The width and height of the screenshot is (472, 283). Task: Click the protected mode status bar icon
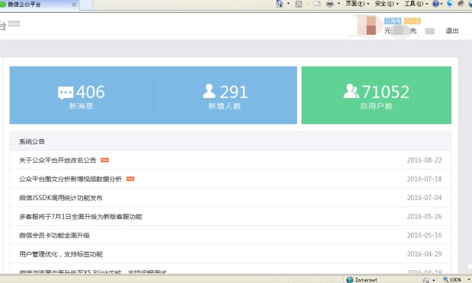tap(426, 280)
